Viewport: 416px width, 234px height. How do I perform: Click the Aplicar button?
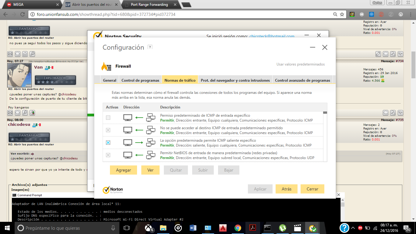[x=260, y=189]
